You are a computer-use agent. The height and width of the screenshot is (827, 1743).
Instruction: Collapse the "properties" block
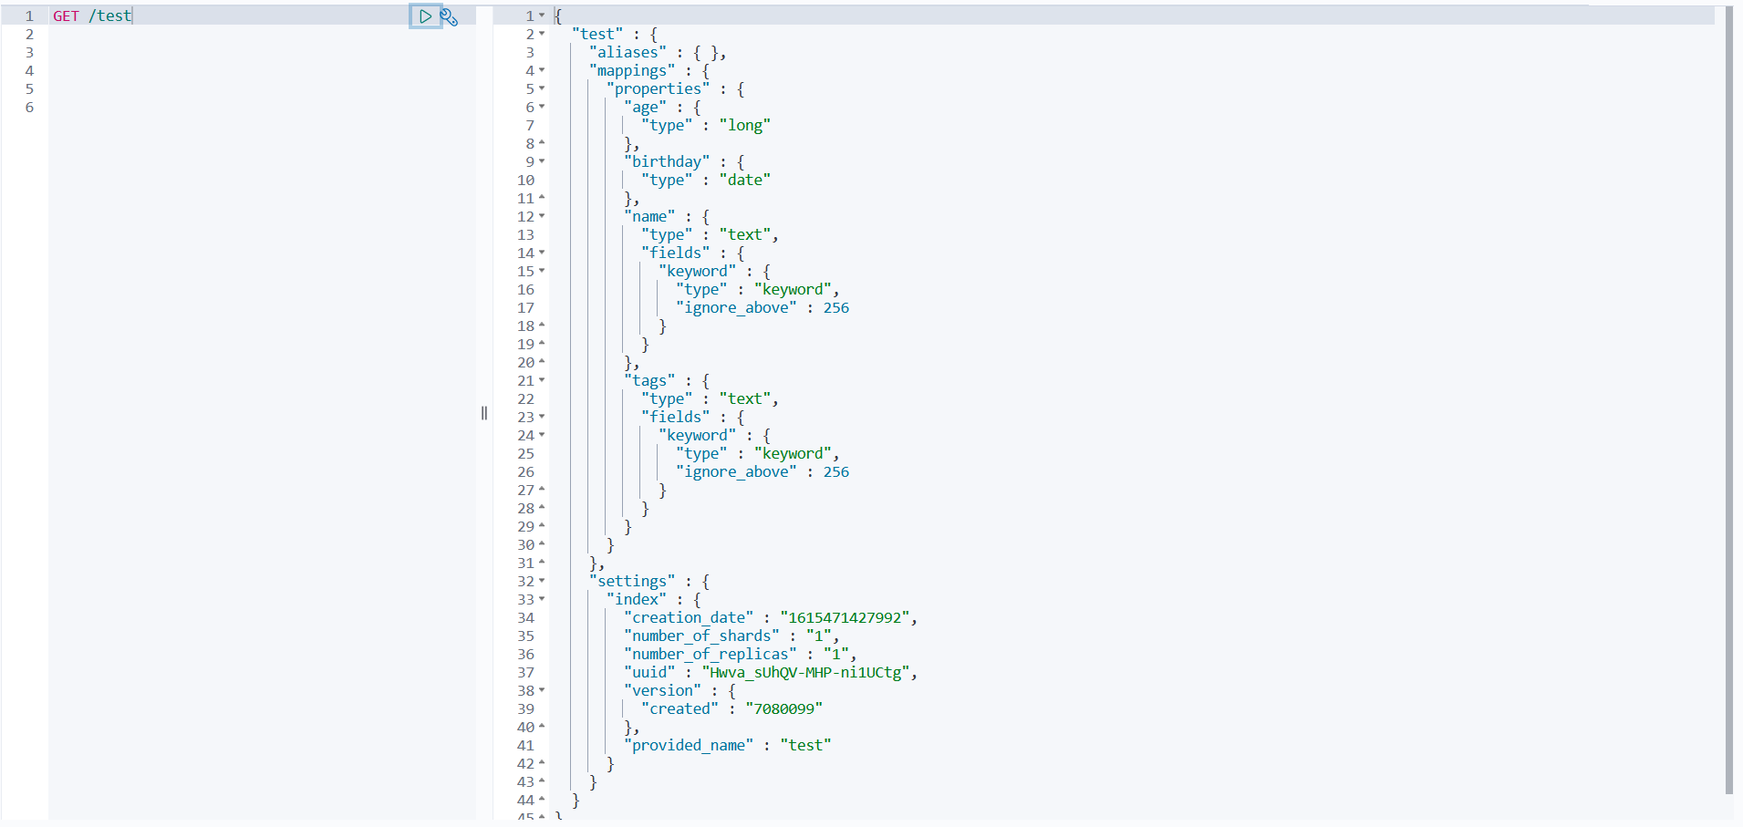click(x=542, y=88)
